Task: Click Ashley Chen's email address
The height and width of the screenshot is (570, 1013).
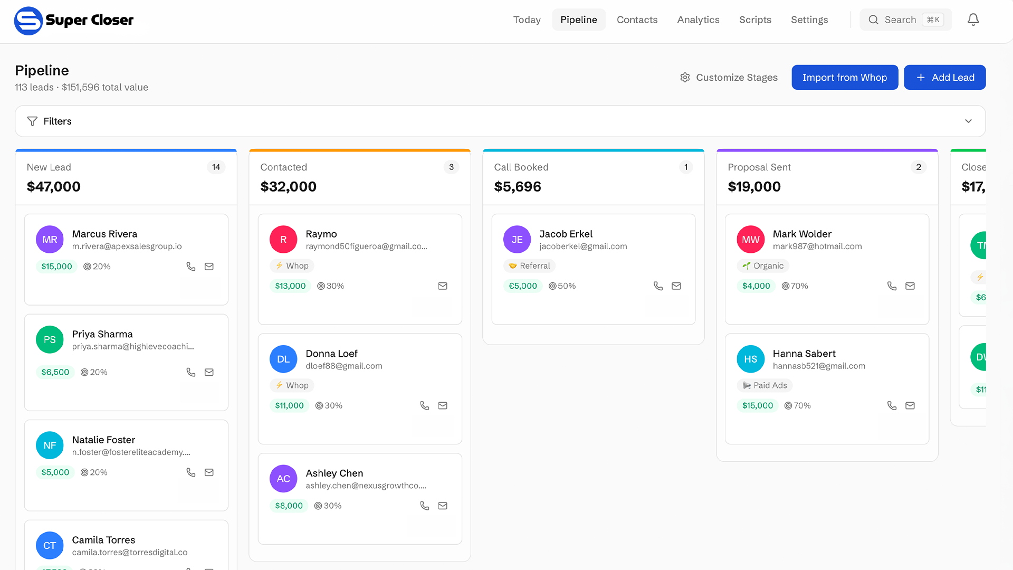Action: click(x=366, y=486)
